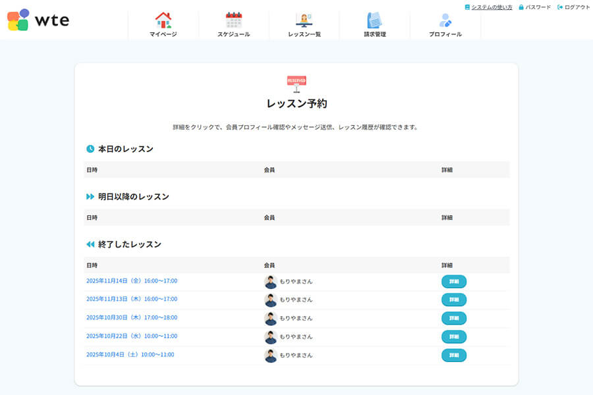Open the 2025年10月30日 17:00 lesson link
Image resolution: width=593 pixels, height=395 pixels.
tap(132, 318)
